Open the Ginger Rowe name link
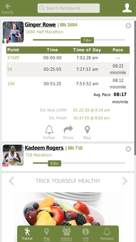The image size is (136, 242). click(40, 25)
